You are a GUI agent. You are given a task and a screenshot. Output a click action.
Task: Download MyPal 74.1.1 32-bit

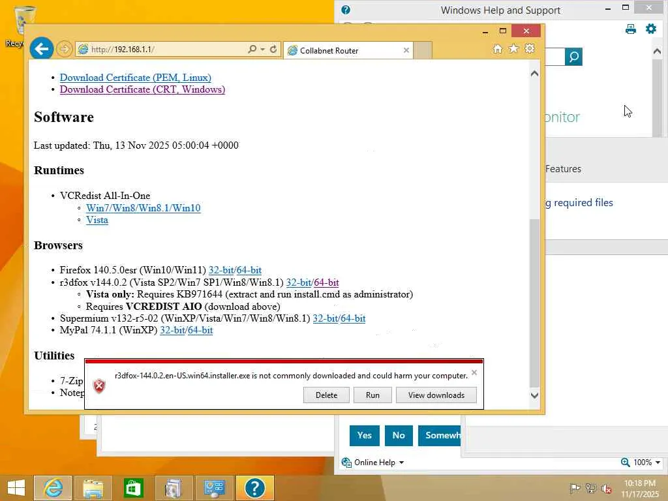point(172,330)
